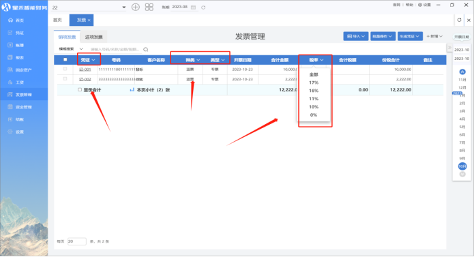Open the 模糊搜索 dropdown

click(x=71, y=49)
